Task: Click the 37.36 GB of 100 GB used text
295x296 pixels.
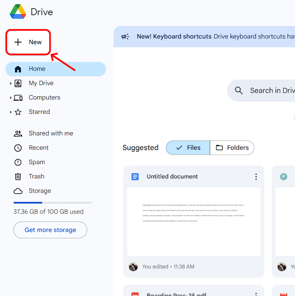Action: tap(48, 212)
